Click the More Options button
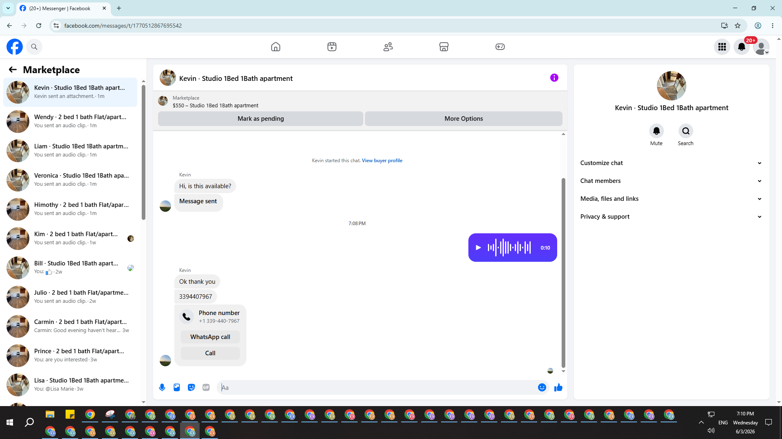Screen dimensions: 782x439 (463, 119)
